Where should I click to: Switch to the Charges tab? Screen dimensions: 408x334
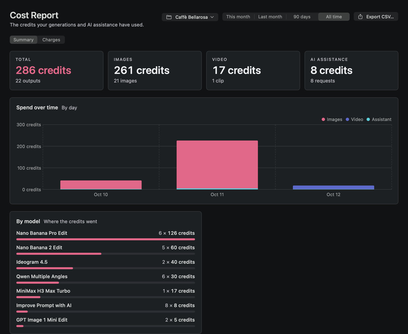(51, 40)
